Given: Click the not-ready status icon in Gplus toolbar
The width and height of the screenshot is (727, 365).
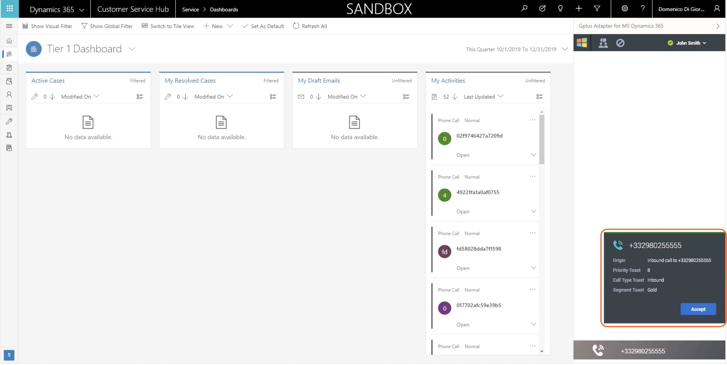Looking at the screenshot, I should [620, 43].
